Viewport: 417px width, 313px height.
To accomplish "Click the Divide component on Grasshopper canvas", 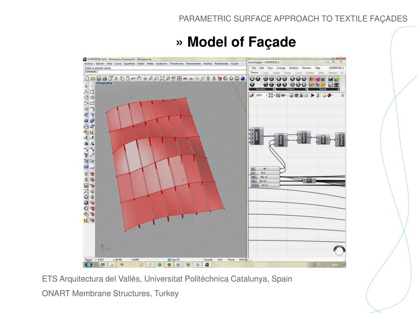I will click(281, 140).
